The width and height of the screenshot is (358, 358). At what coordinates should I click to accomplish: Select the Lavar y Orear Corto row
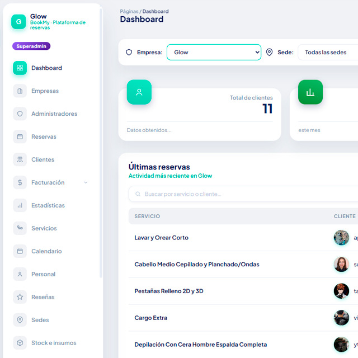(x=243, y=238)
